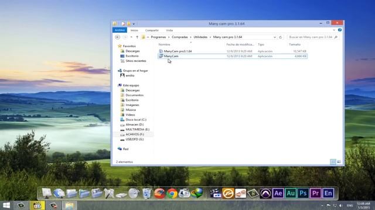
Task: Click the search box in Explorer
Action: [313, 37]
